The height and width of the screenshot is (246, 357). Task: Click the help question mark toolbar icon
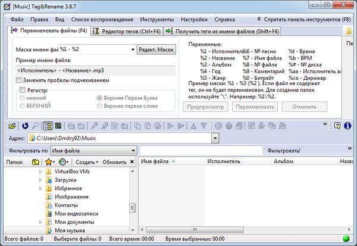click(x=337, y=126)
